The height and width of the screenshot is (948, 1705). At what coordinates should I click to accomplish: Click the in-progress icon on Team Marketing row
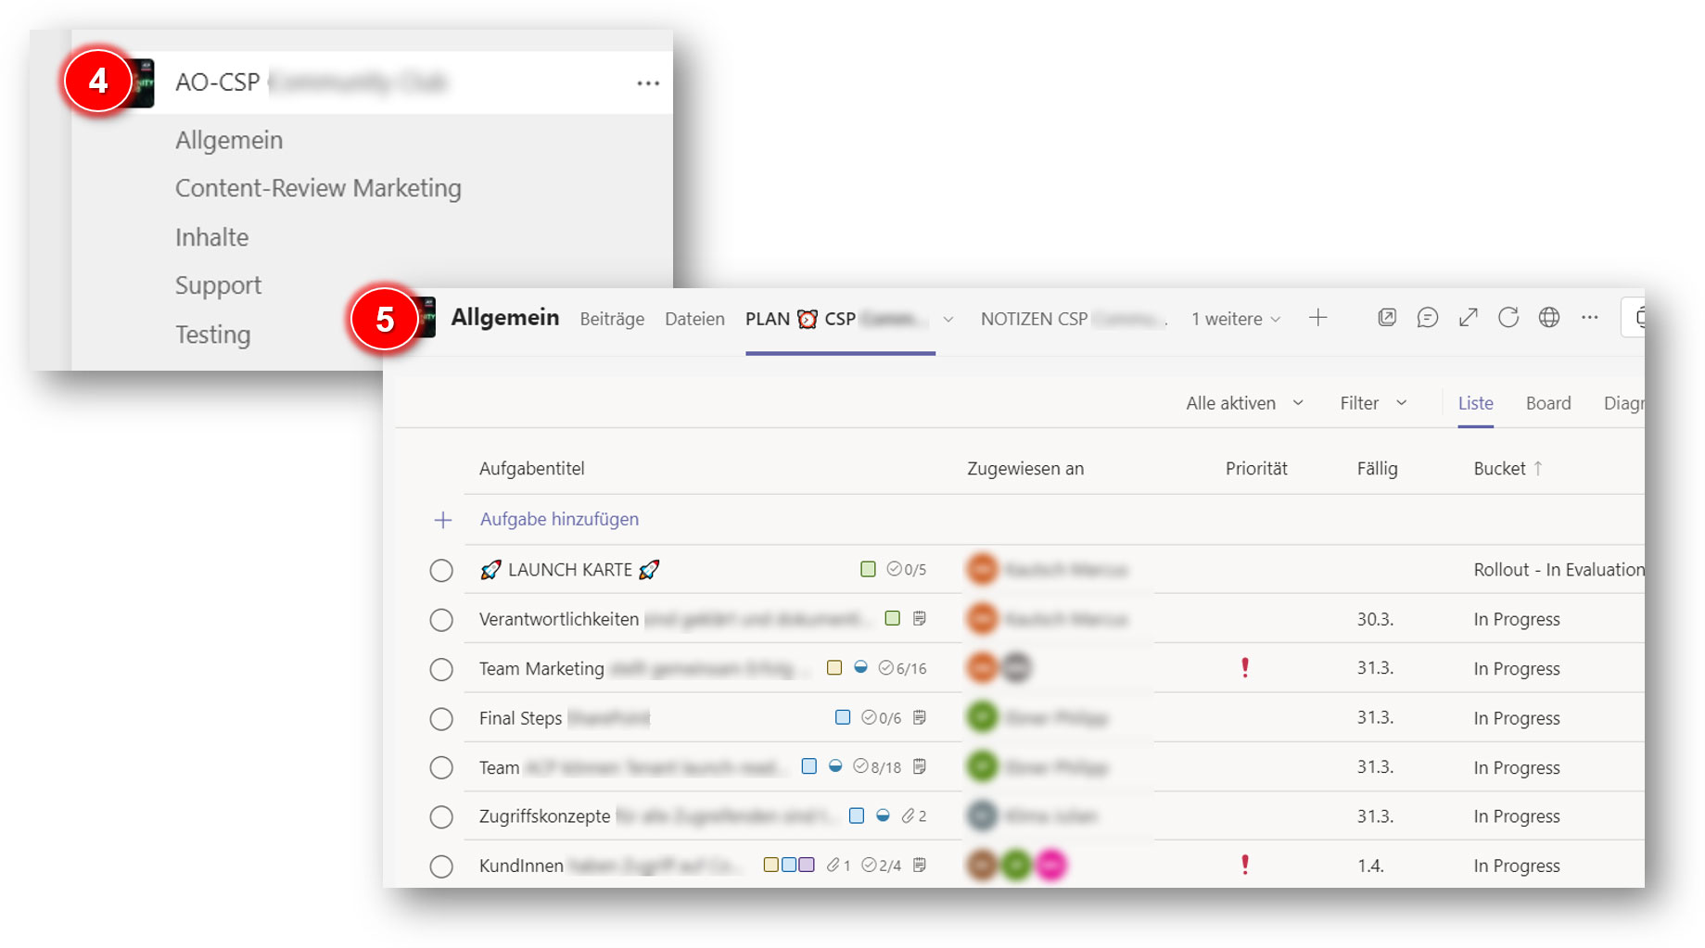pyautogui.click(x=860, y=667)
